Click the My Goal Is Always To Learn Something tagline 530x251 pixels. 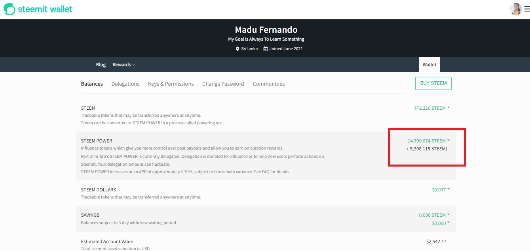pos(266,39)
